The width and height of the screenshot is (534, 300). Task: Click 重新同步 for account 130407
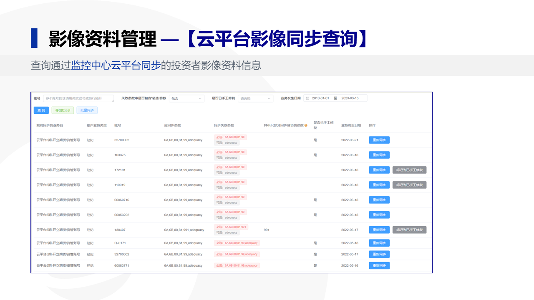(379, 230)
